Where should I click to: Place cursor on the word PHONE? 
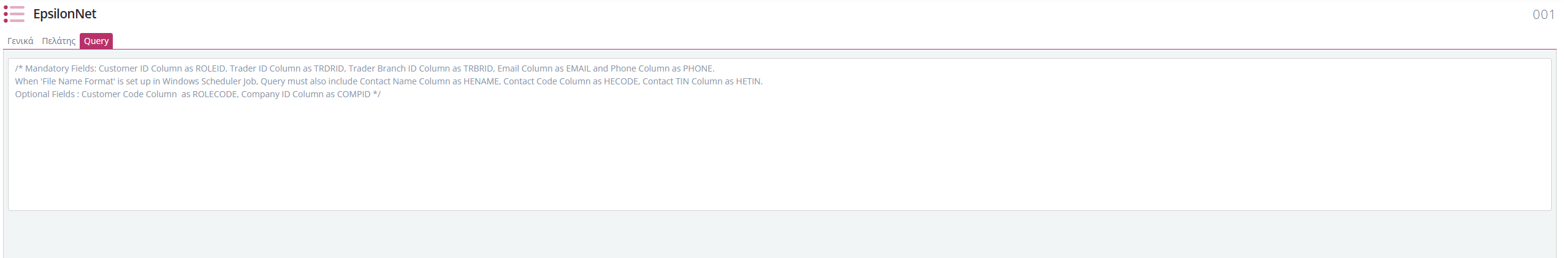click(698, 68)
